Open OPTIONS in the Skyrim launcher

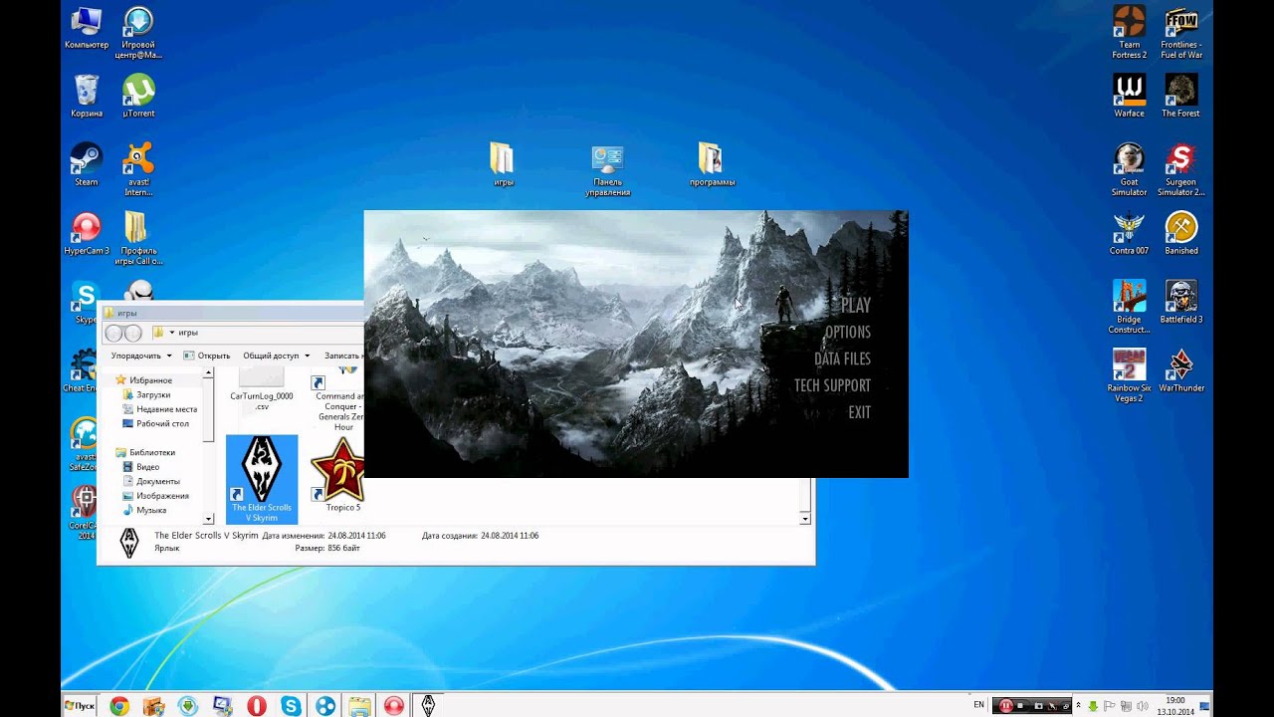pyautogui.click(x=848, y=333)
